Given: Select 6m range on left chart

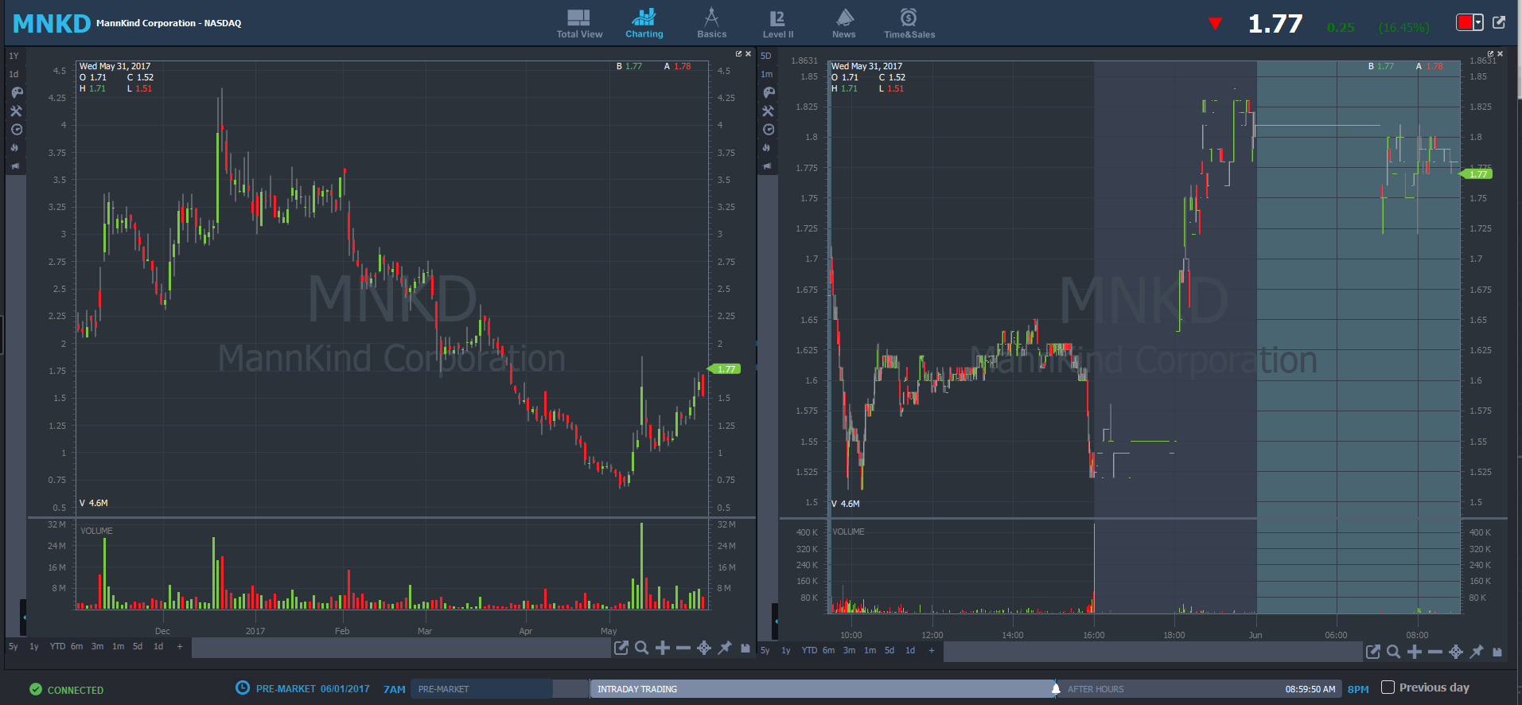Looking at the screenshot, I should pos(76,647).
